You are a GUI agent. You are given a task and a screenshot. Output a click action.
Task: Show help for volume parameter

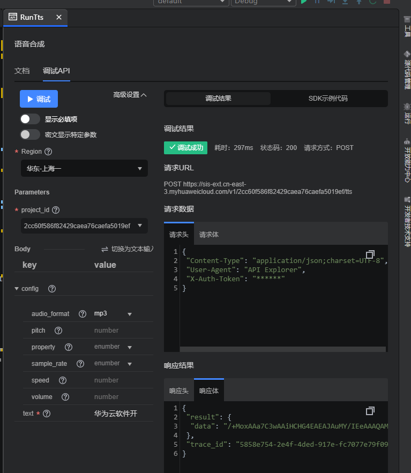click(65, 397)
